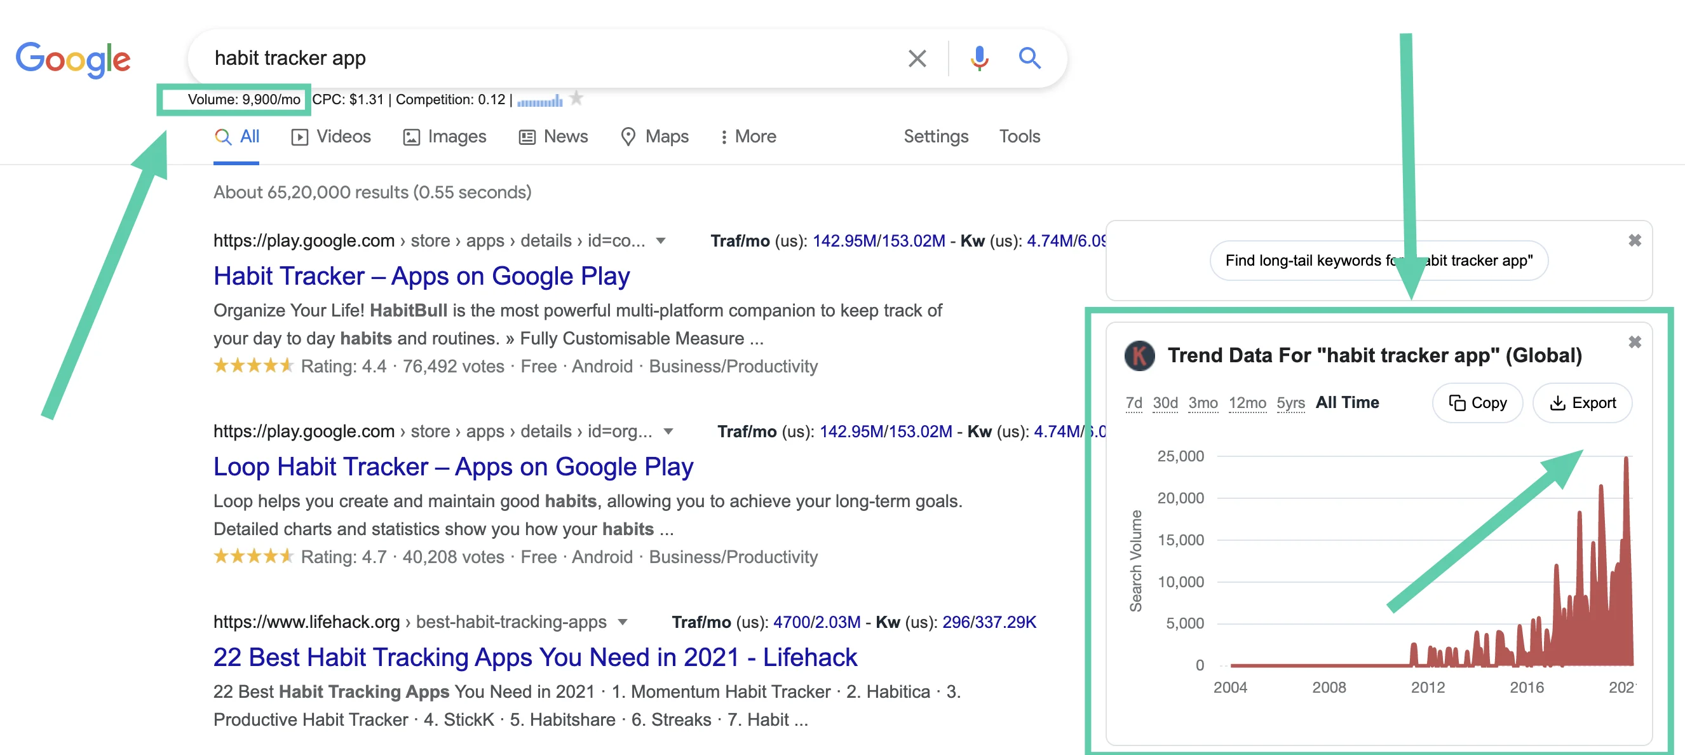
Task: Click the microphone voice search icon
Action: point(978,58)
